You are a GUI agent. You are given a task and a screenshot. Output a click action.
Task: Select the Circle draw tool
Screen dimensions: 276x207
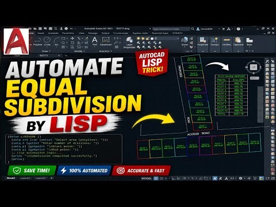(x=47, y=41)
